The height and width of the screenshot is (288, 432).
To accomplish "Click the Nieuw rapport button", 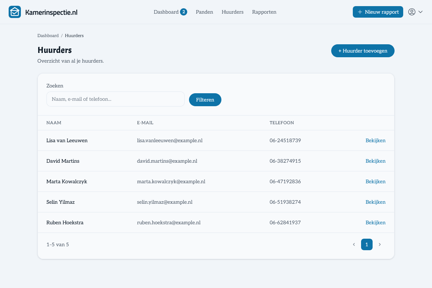I will (378, 12).
